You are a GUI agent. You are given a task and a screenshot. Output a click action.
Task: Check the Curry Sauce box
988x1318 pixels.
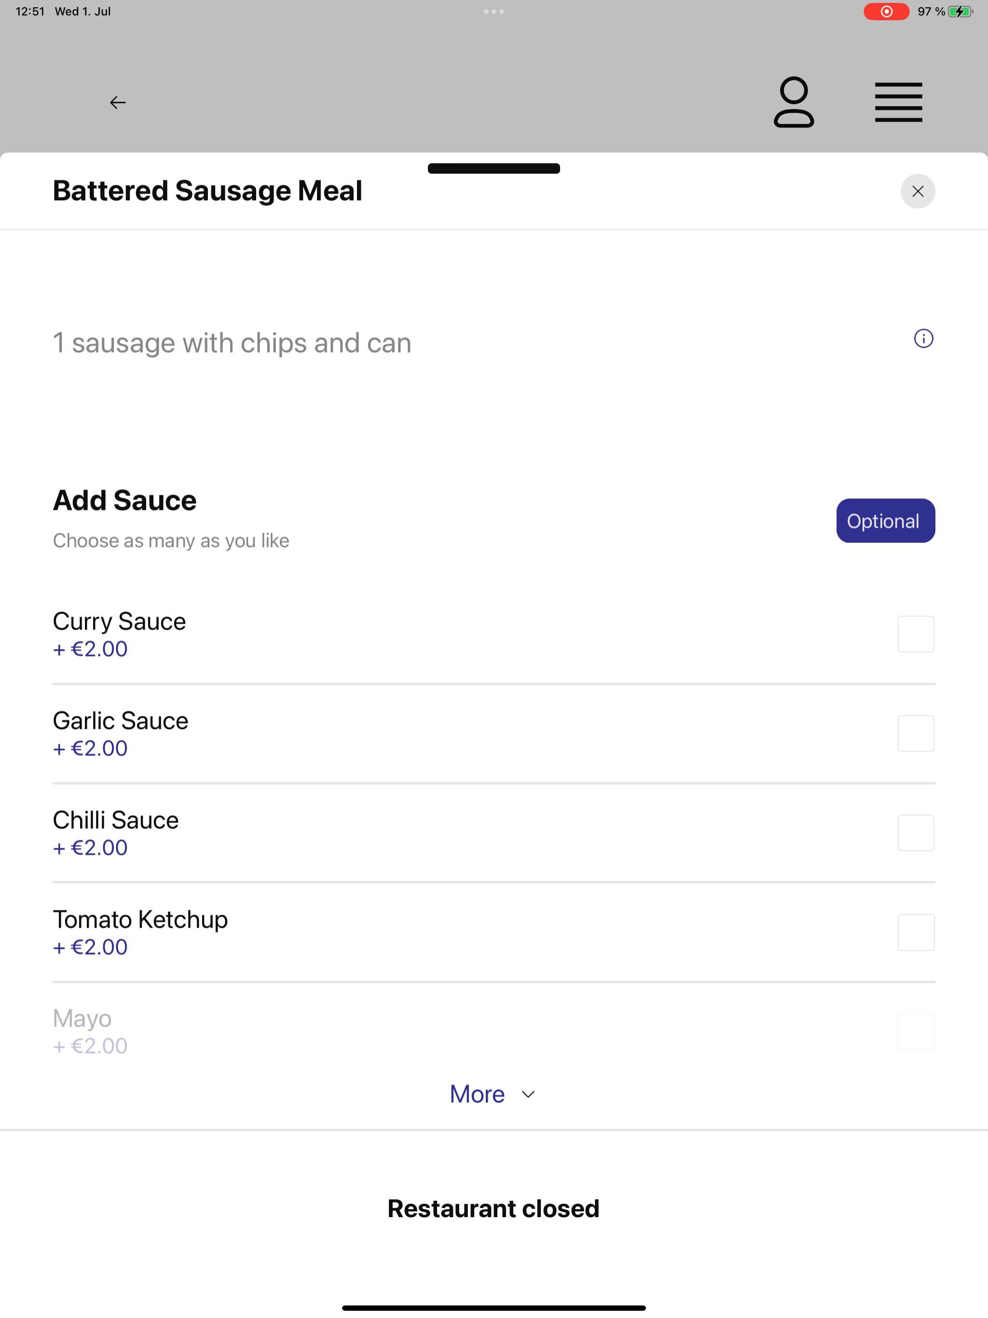[x=916, y=634]
